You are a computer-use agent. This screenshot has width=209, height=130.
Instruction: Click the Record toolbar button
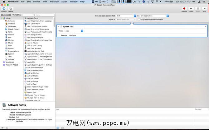coord(184,9)
